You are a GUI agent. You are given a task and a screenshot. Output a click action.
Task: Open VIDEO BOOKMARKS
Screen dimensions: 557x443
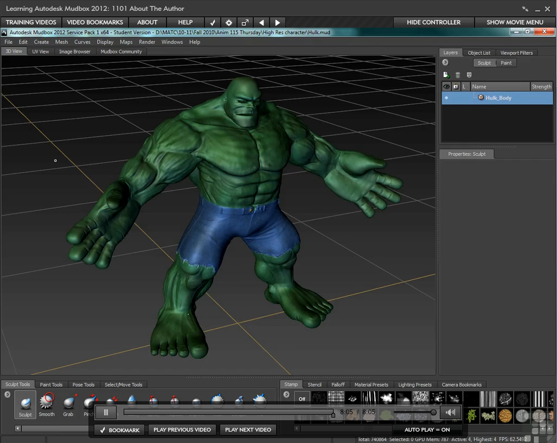pos(95,22)
